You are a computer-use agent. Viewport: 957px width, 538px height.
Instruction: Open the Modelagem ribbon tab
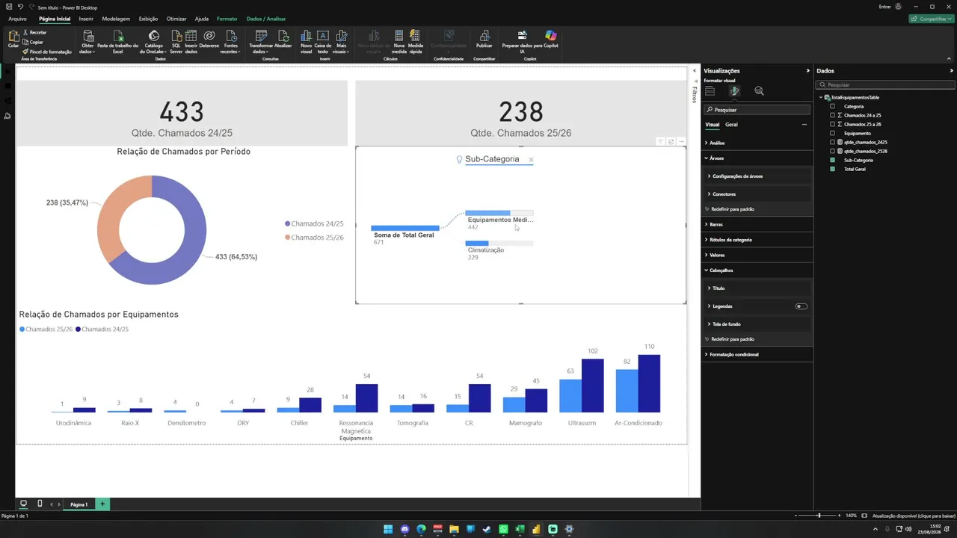[116, 19]
